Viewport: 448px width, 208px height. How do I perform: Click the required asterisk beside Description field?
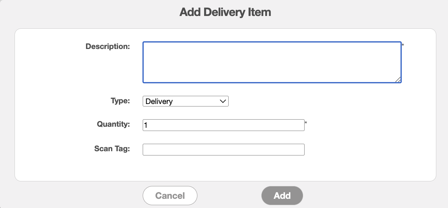point(403,45)
